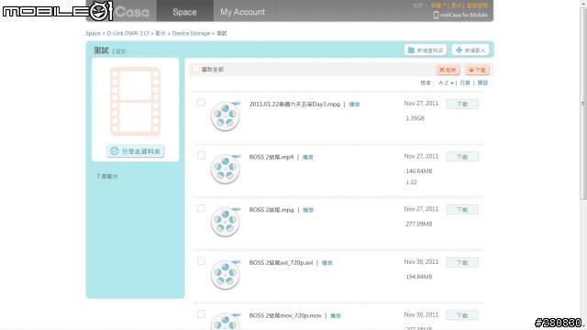Check the box for BOSS 2 .mpg file
Image resolution: width=587 pixels, height=330 pixels.
201,208
